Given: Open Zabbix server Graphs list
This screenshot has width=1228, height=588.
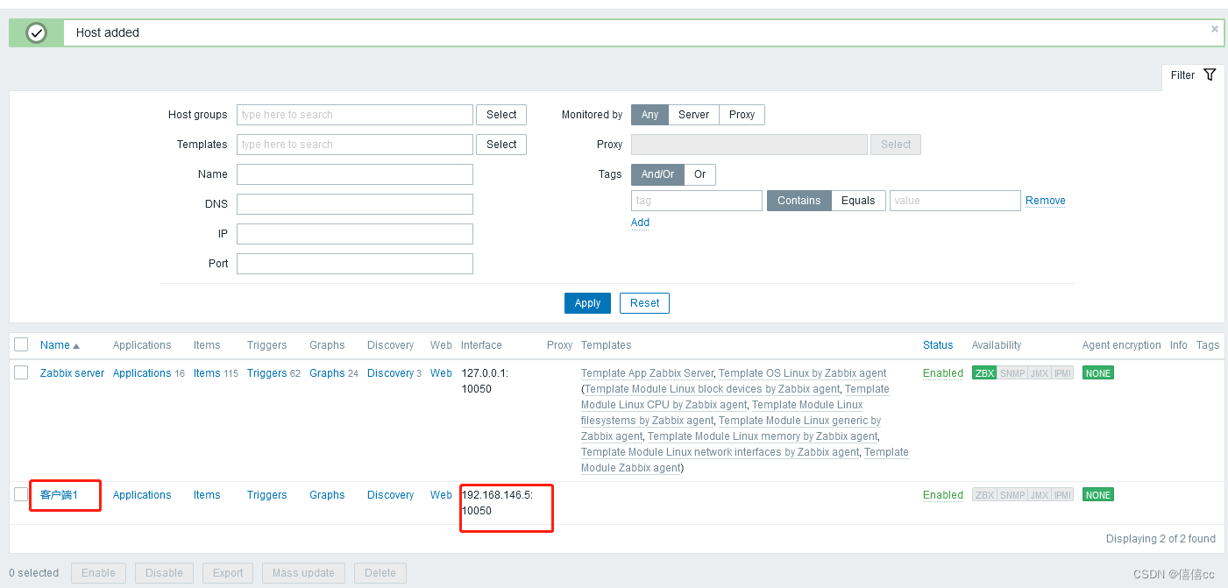Looking at the screenshot, I should click(327, 373).
